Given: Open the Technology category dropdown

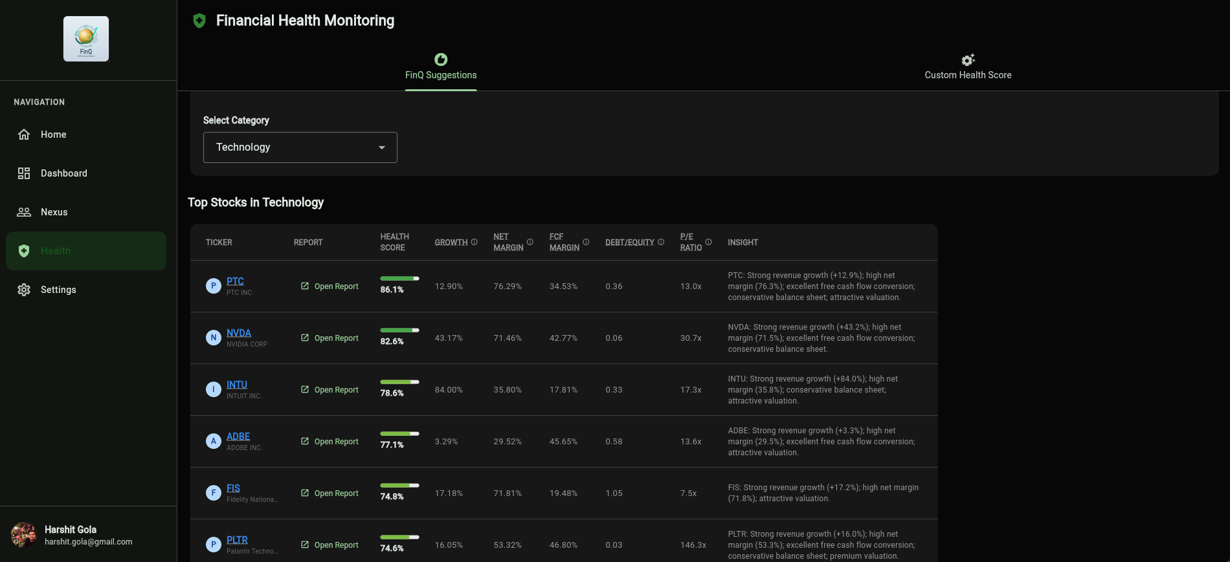Looking at the screenshot, I should point(300,147).
